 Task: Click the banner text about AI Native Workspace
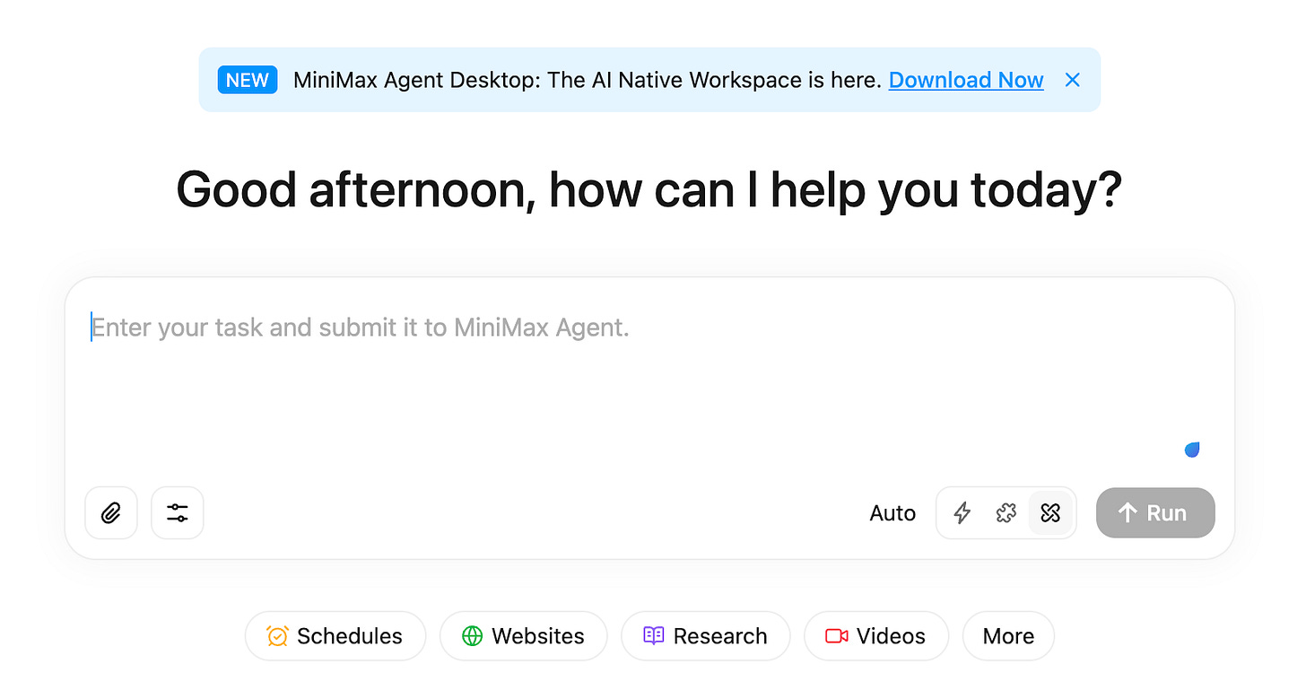click(588, 80)
